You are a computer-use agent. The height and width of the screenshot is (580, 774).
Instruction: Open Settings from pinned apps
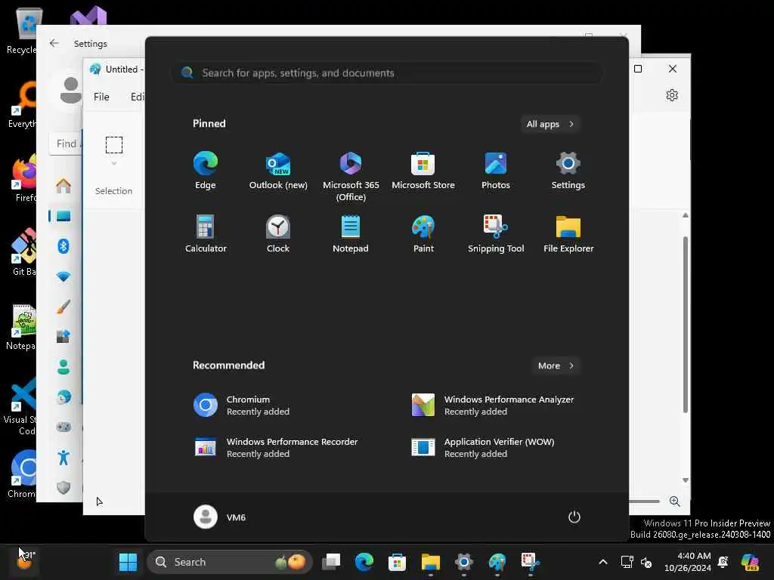coord(568,170)
